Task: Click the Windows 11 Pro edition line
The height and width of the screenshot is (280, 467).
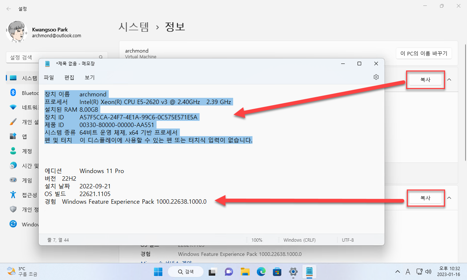Action: tap(84, 171)
